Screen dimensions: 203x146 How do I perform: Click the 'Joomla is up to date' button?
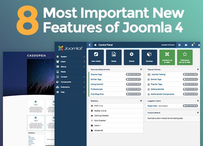[x=167, y=57]
